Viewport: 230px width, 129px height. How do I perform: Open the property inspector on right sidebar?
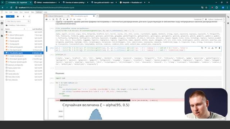(x=228, y=17)
